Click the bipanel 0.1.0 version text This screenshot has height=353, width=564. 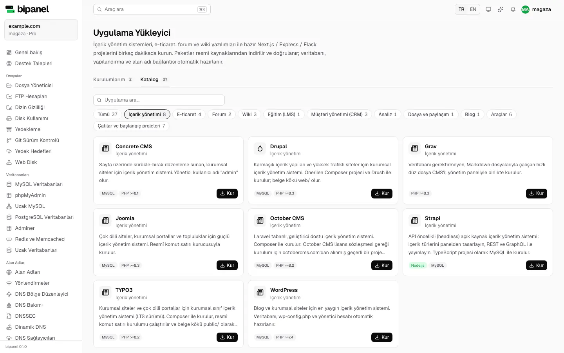tap(16, 347)
